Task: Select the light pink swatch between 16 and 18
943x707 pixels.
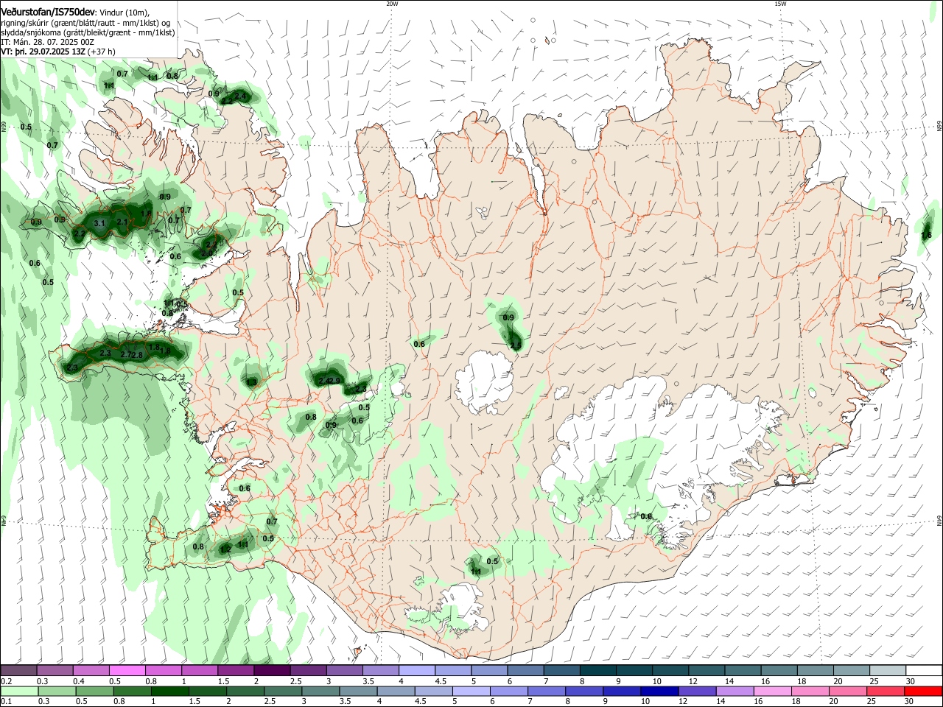Action: 773,691
